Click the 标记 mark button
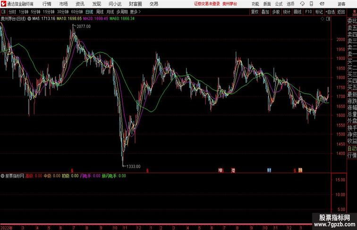 (x=319, y=12)
